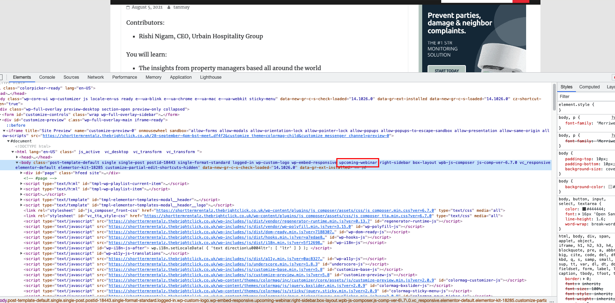The height and width of the screenshot is (303, 615).
Task: Select the <!-- #page --> comment row
Action: click(x=40, y=179)
